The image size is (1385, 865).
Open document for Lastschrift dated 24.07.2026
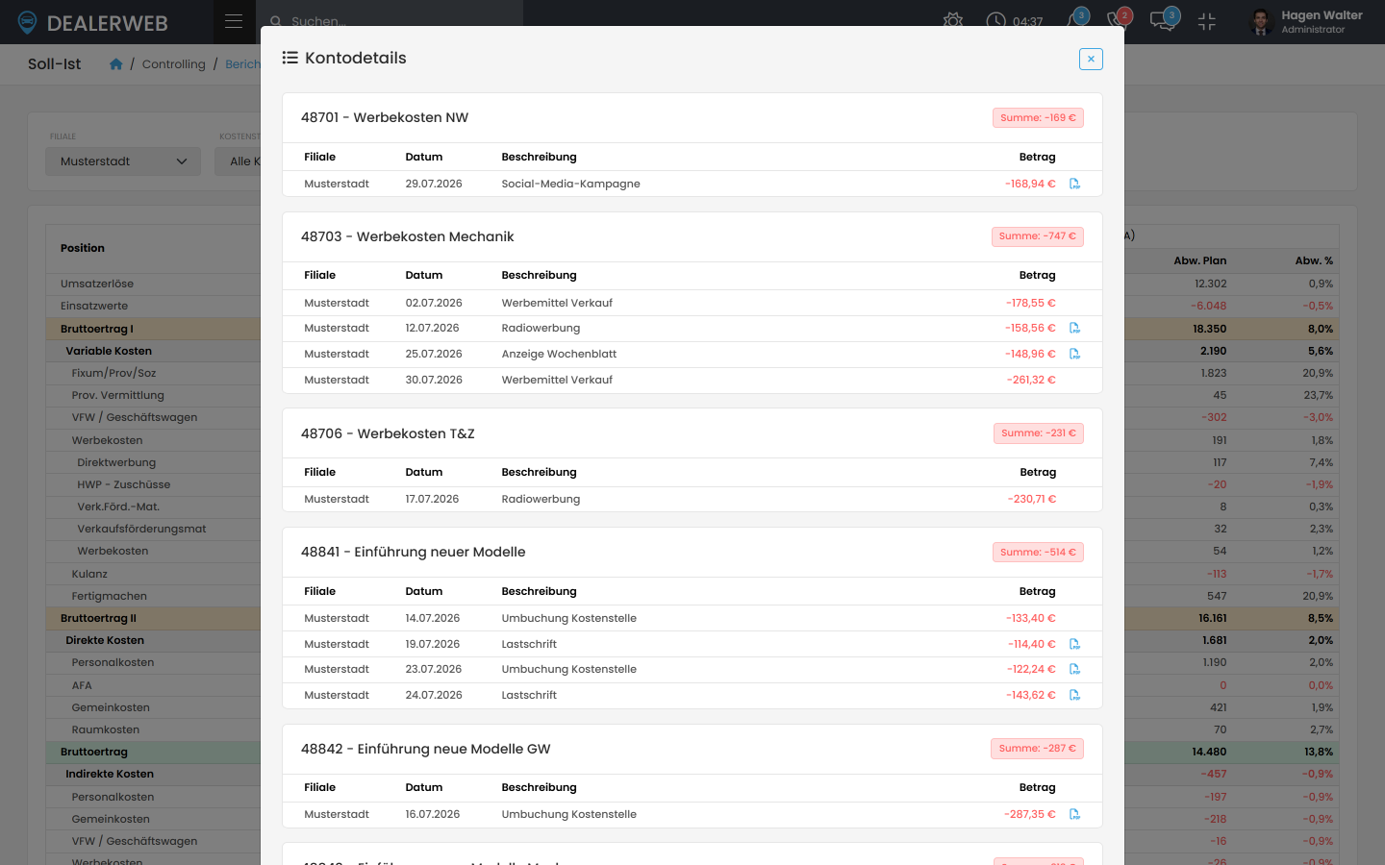coord(1074,695)
